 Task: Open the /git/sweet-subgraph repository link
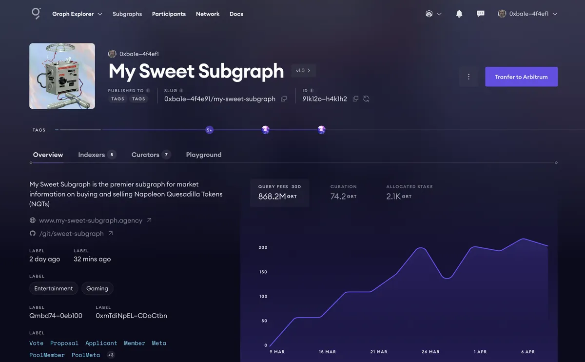pos(71,234)
